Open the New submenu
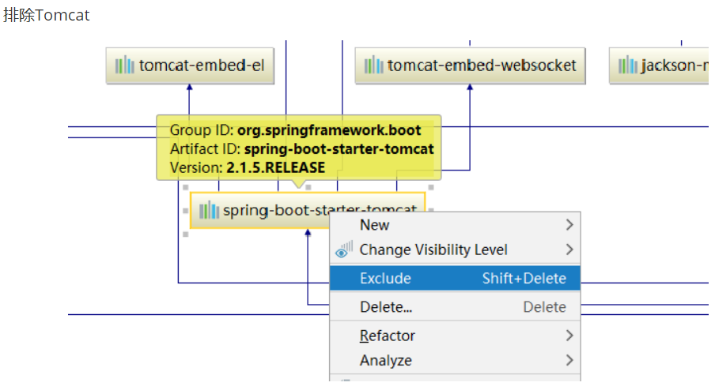 click(455, 225)
